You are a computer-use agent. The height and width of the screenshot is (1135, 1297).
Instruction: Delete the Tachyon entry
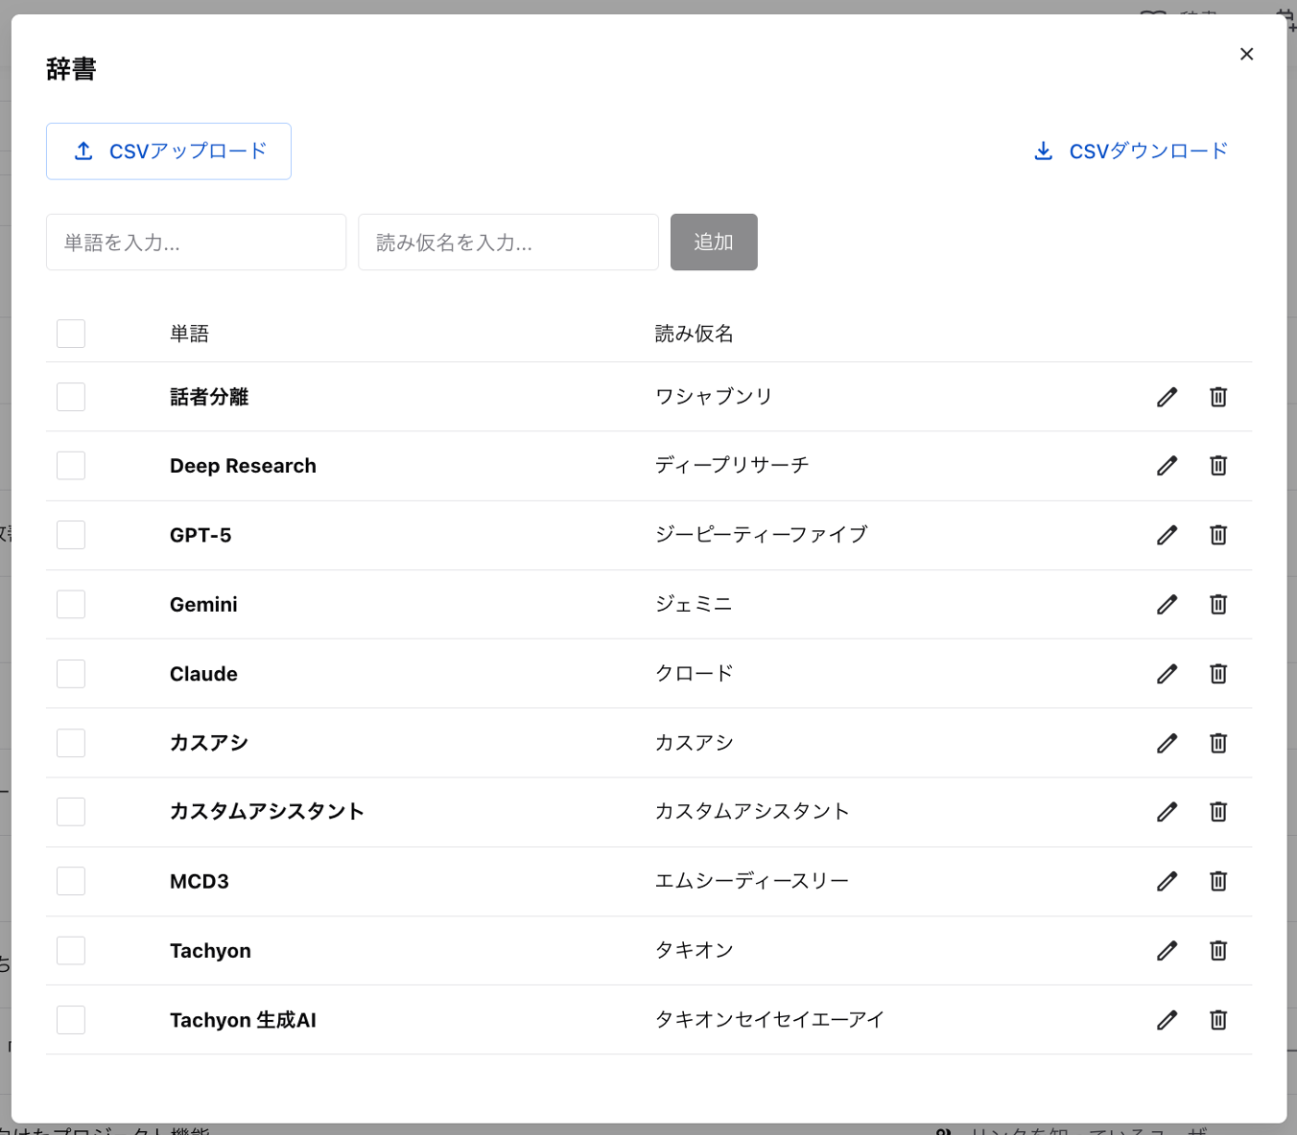[1218, 951]
